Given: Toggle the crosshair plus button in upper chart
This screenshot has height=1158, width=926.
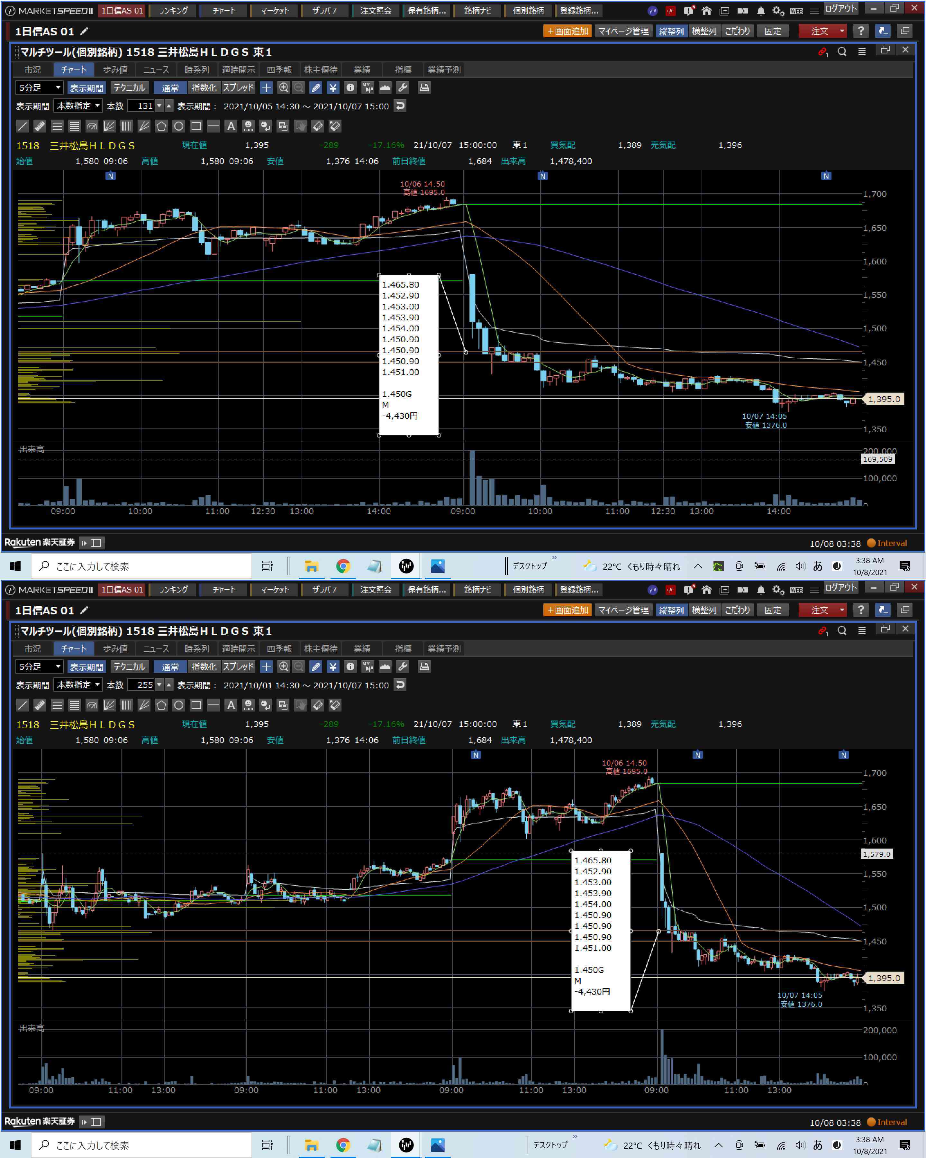Looking at the screenshot, I should pyautogui.click(x=266, y=87).
